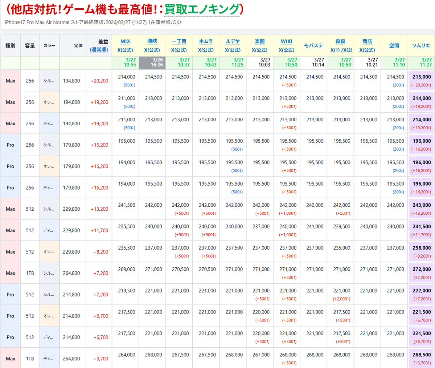Viewport: 435px width, 368px height.
Task: Select the 268,500 price in ソムリエ column
Action: [x=422, y=355]
